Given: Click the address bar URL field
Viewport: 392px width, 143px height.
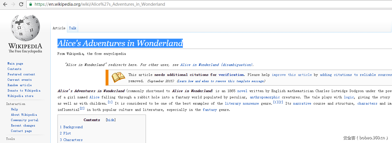Looking at the screenshot, I should point(172,4).
